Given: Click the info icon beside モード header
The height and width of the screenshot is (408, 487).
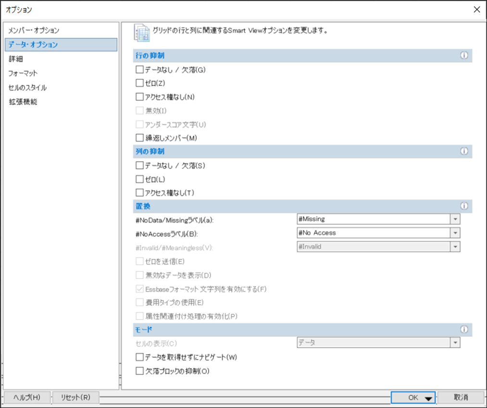Looking at the screenshot, I should coord(464,330).
